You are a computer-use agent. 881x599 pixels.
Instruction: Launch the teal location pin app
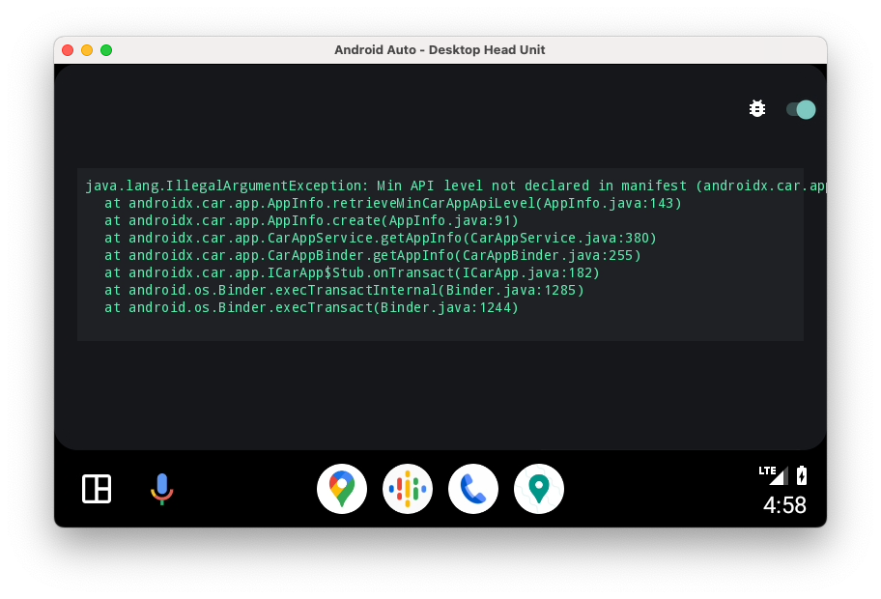[x=539, y=489]
